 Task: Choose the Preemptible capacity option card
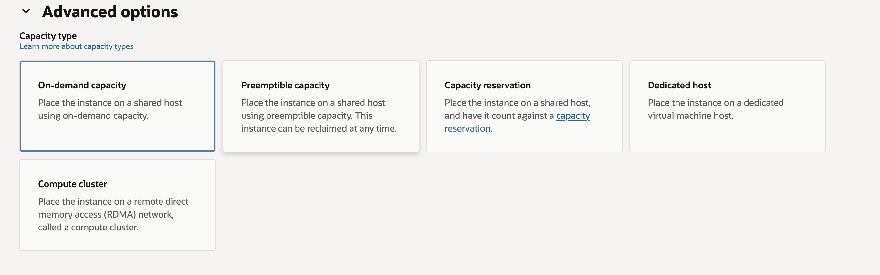(321, 106)
